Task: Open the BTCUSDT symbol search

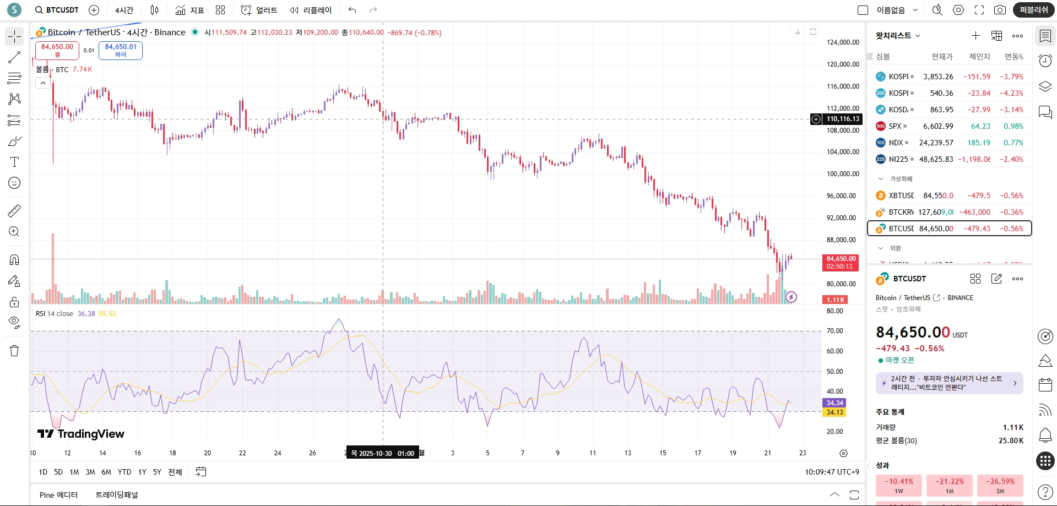Action: coord(57,10)
